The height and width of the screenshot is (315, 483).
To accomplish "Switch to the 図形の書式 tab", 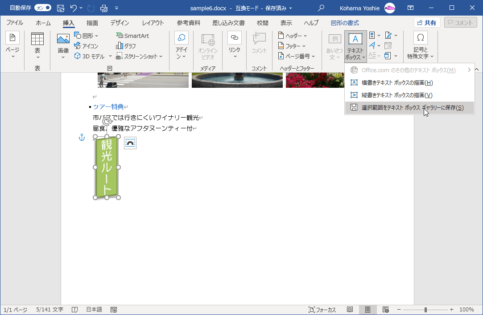I will click(x=345, y=23).
